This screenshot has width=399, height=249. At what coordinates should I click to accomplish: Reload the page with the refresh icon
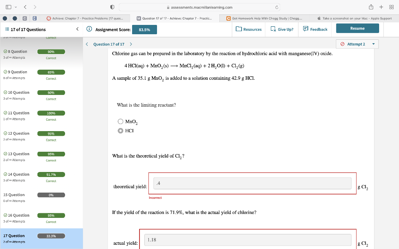(277, 7)
